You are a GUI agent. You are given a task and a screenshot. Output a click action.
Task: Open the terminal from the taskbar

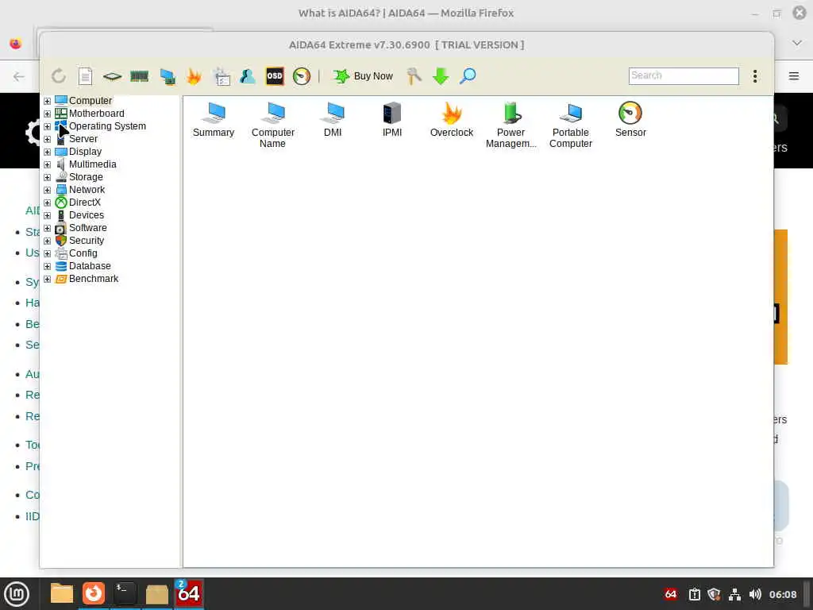click(125, 593)
